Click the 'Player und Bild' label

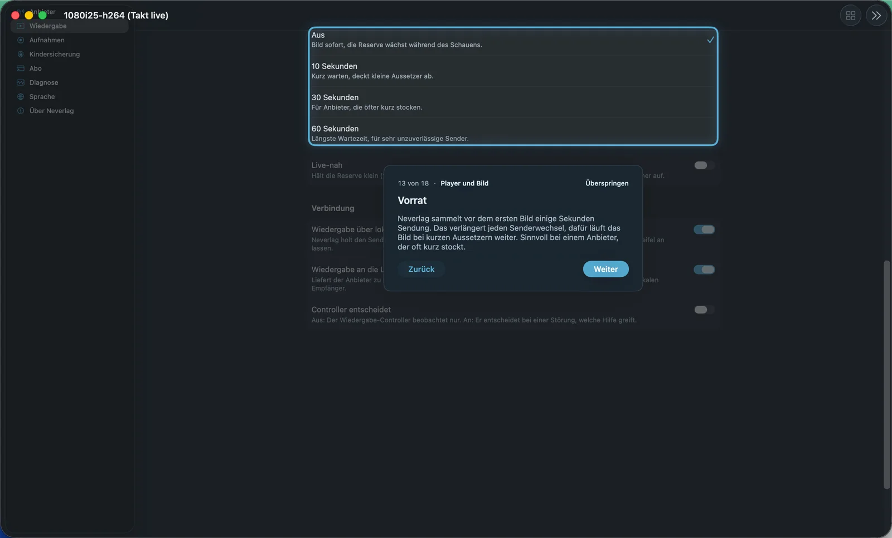[x=464, y=184]
